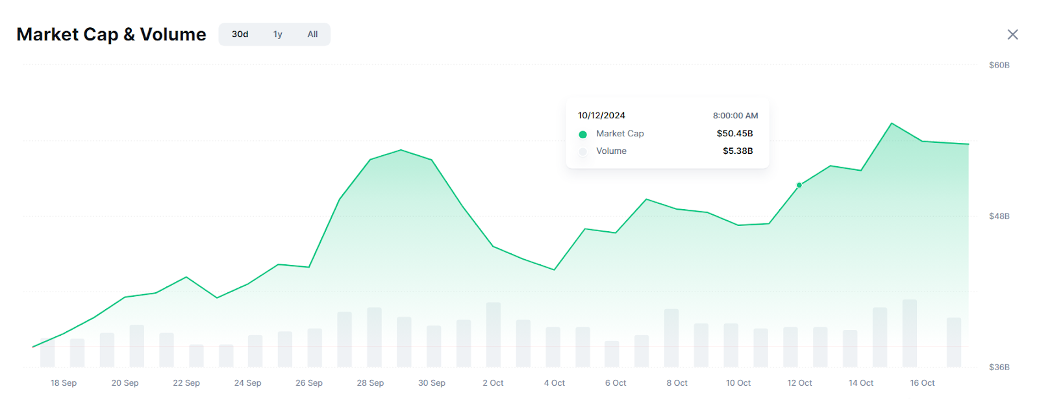Click the $36B axis label
This screenshot has width=1039, height=413.
(x=999, y=368)
